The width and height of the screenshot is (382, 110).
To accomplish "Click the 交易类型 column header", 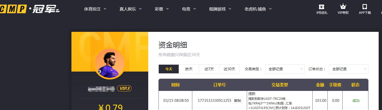I will pyautogui.click(x=280, y=85).
